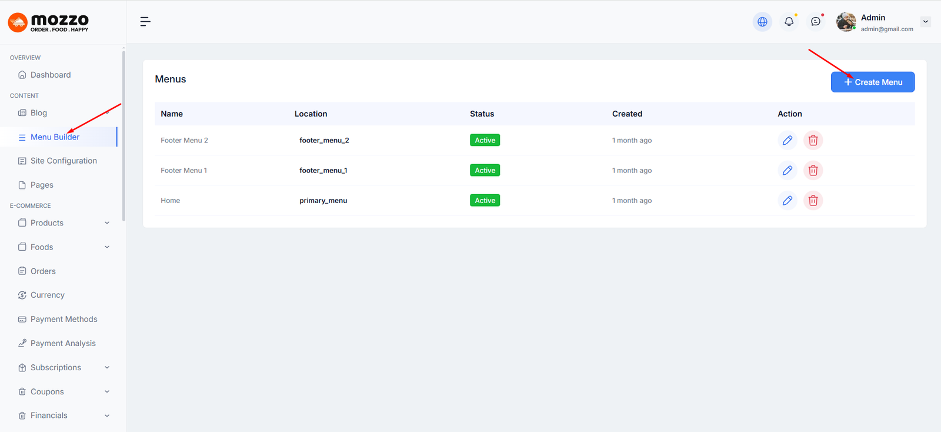Delete the Footer Menu 1 entry
This screenshot has width=941, height=432.
813,171
